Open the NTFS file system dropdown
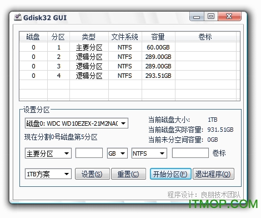 click(149, 153)
